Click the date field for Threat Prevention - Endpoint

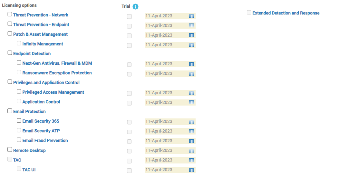click(167, 25)
